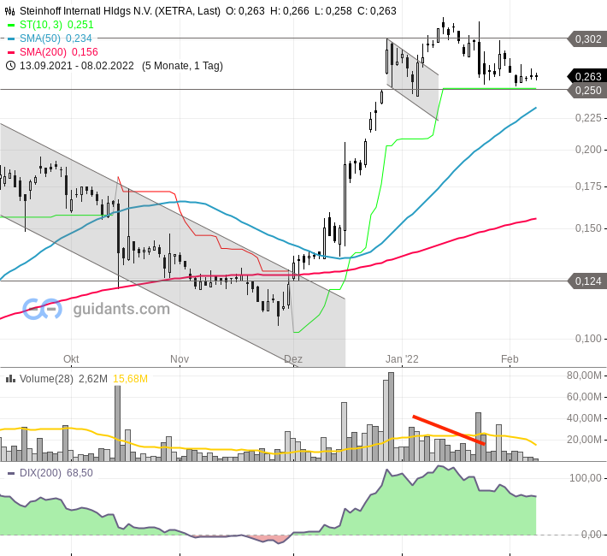Click the 0,124 horizontal line price tag

(586, 281)
